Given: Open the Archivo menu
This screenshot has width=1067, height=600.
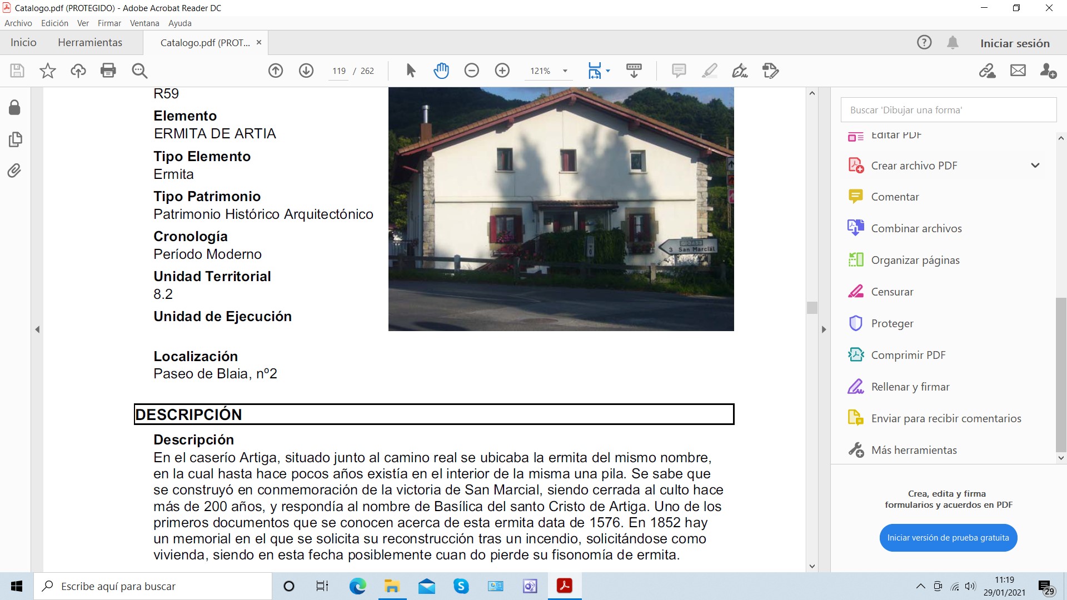Looking at the screenshot, I should coord(18,23).
